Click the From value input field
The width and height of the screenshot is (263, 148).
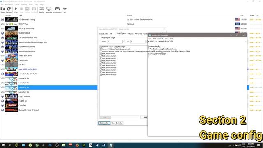115,42
